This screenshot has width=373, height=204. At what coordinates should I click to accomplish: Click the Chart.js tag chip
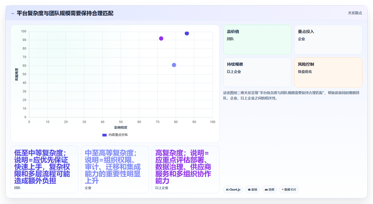233,190
